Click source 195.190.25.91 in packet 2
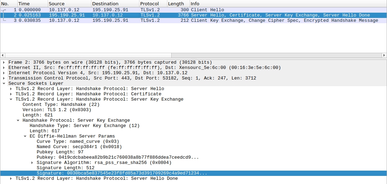Screen dimensions: 387x184 tap(67, 15)
